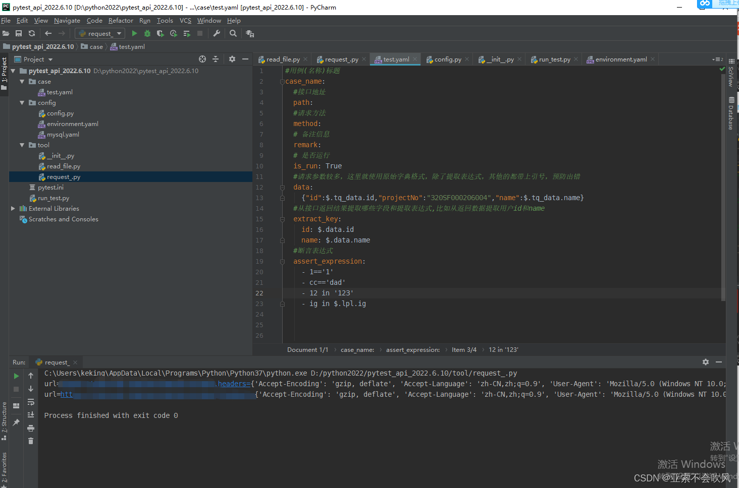Click the inspection green checkmark indicator
Viewport: 739px width, 488px height.
pos(722,70)
